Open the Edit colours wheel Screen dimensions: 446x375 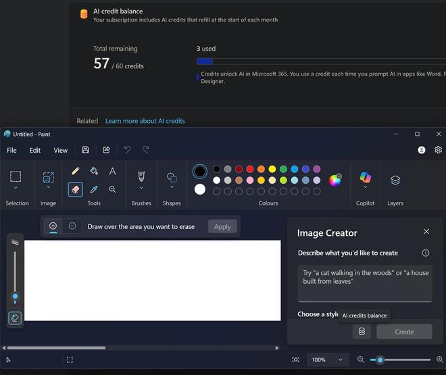(x=335, y=180)
